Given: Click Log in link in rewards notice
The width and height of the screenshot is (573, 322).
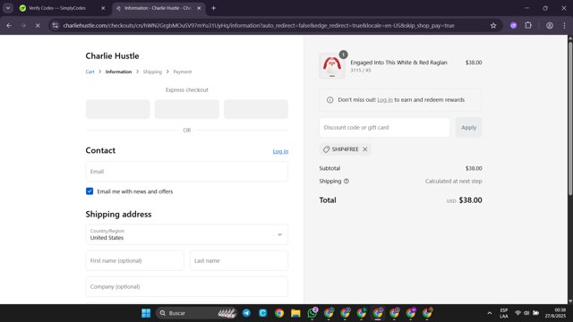Looking at the screenshot, I should (385, 100).
